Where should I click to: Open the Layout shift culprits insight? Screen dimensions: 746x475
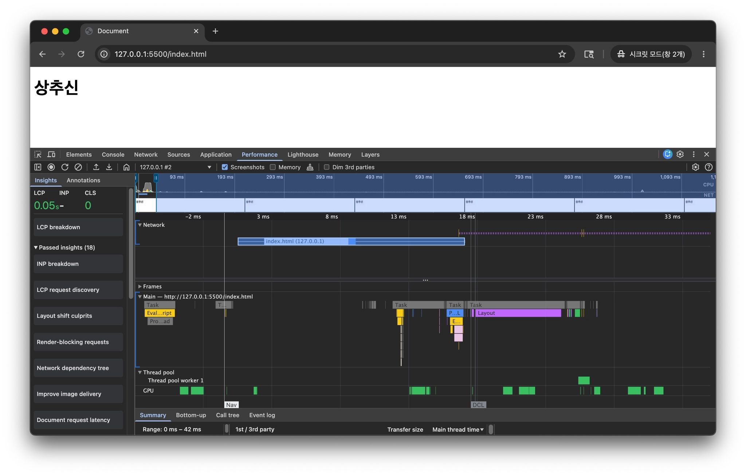click(78, 316)
